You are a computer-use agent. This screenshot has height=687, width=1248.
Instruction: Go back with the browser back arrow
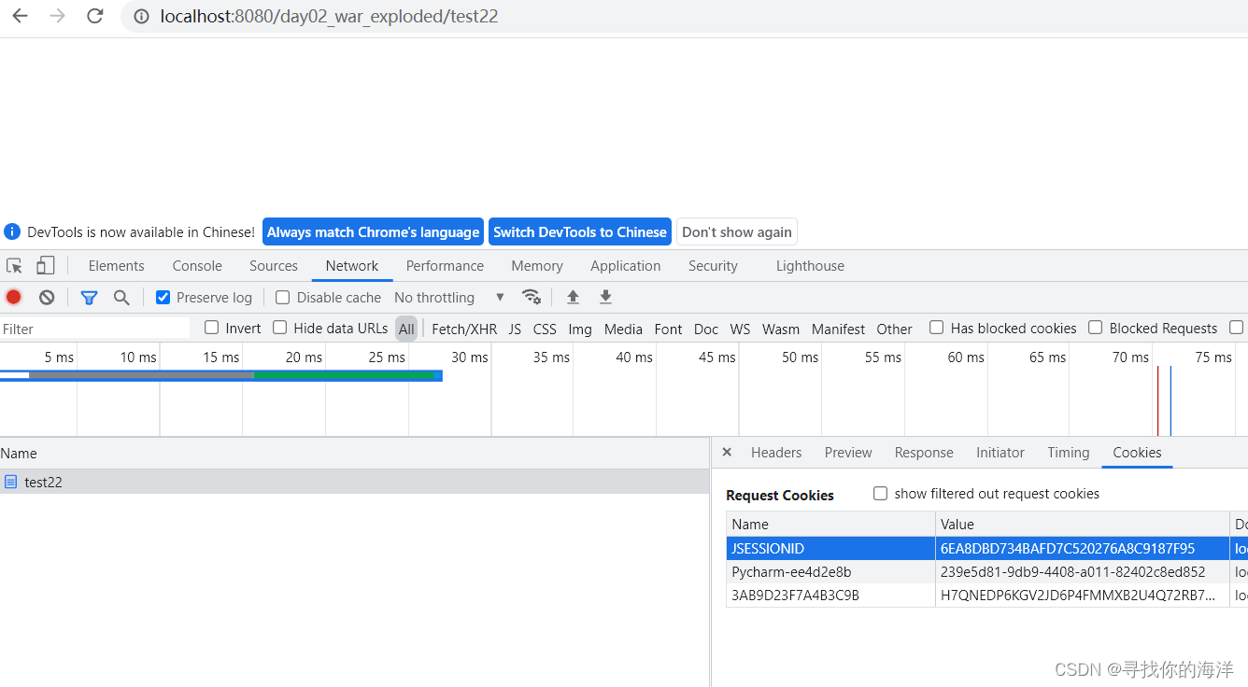[x=20, y=16]
